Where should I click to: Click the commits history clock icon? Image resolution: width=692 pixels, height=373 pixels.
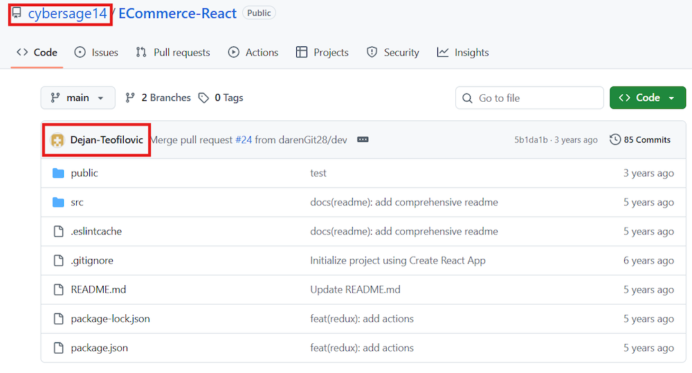pyautogui.click(x=614, y=140)
